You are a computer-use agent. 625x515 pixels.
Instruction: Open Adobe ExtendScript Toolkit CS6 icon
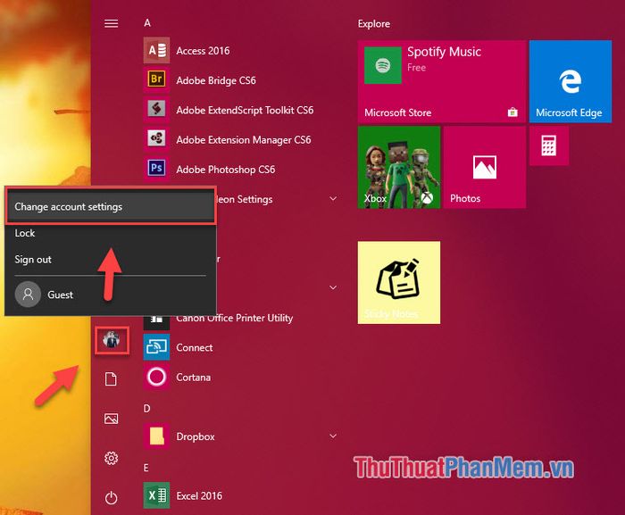(156, 110)
